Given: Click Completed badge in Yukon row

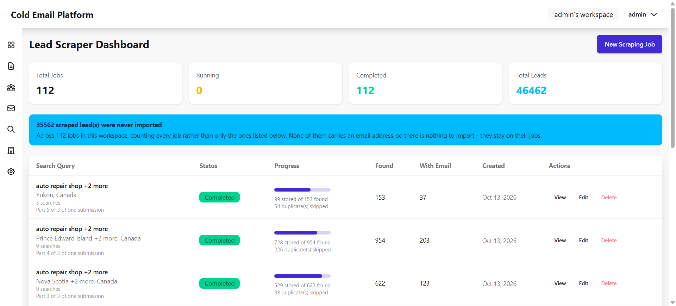Looking at the screenshot, I should coord(219,197).
